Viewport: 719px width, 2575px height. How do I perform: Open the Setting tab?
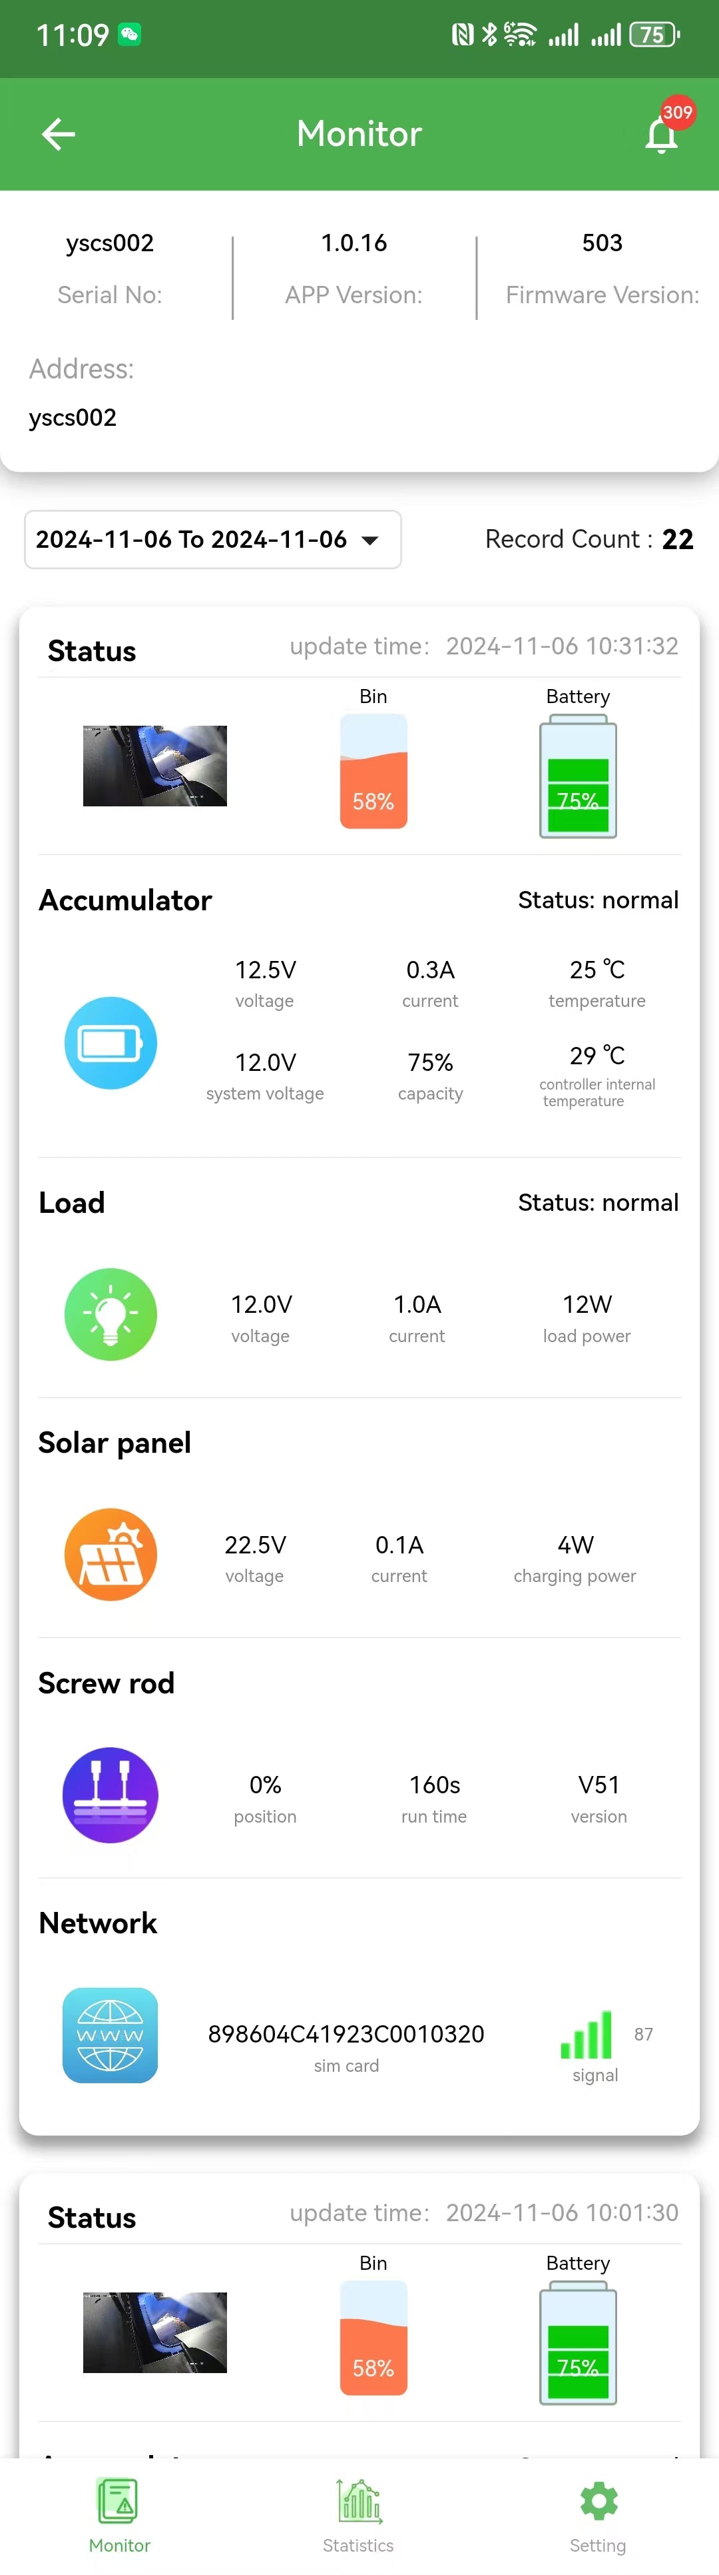[598, 2514]
